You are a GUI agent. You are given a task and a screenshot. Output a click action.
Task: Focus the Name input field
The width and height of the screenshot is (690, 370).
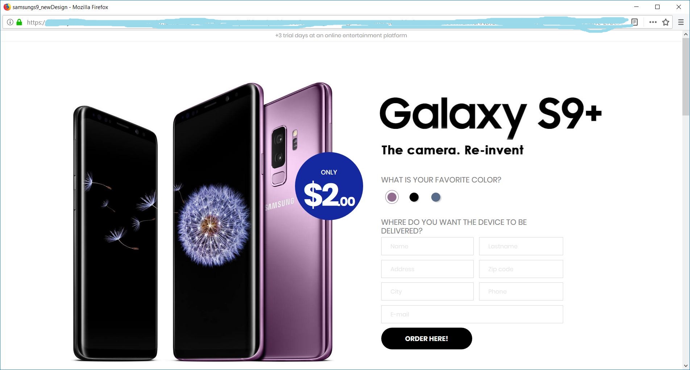click(x=427, y=246)
